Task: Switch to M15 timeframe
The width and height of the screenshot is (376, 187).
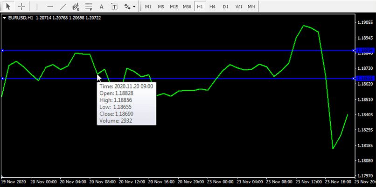Action: click(174, 7)
